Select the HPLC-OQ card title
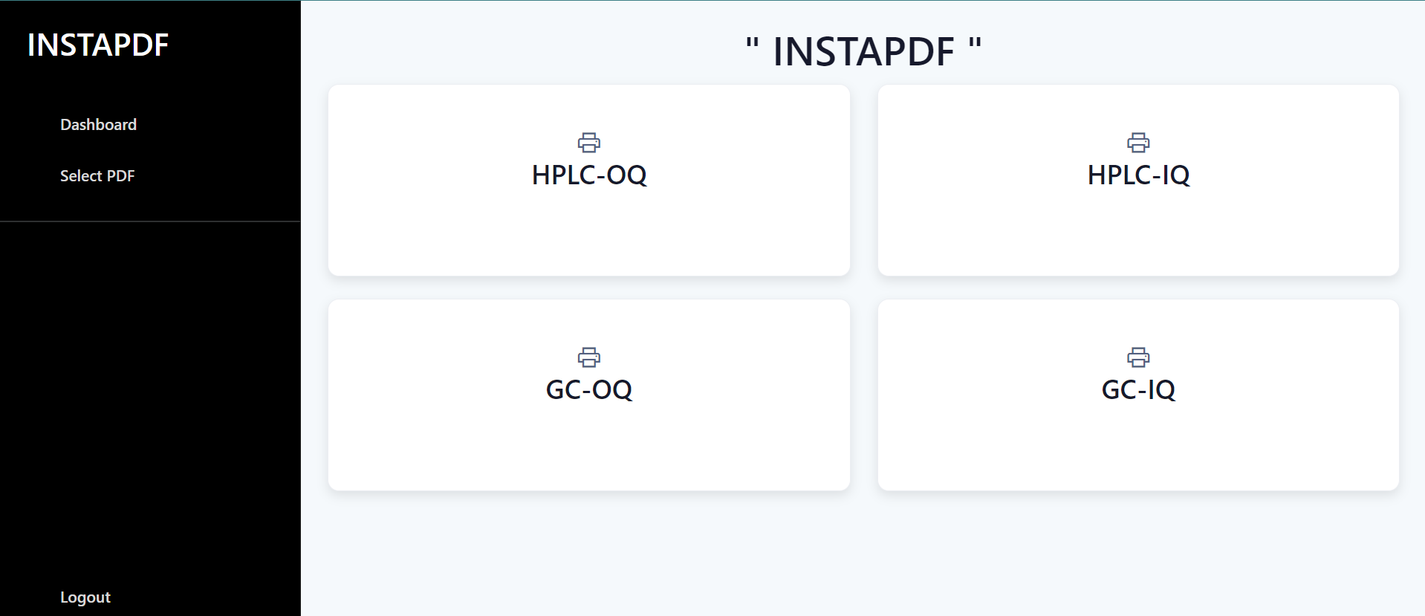 [x=589, y=175]
